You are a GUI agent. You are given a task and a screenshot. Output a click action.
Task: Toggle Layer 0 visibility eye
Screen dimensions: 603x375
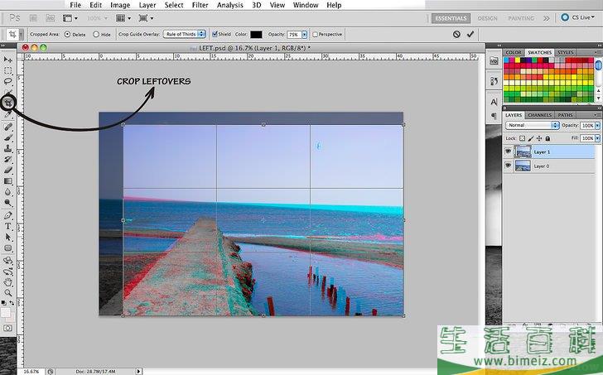click(508, 166)
